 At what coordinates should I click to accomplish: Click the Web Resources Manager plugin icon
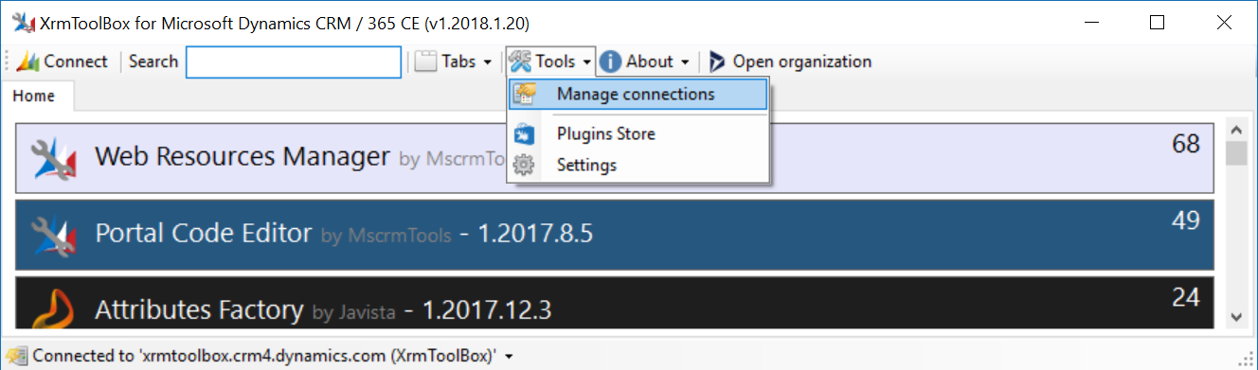coord(53,158)
